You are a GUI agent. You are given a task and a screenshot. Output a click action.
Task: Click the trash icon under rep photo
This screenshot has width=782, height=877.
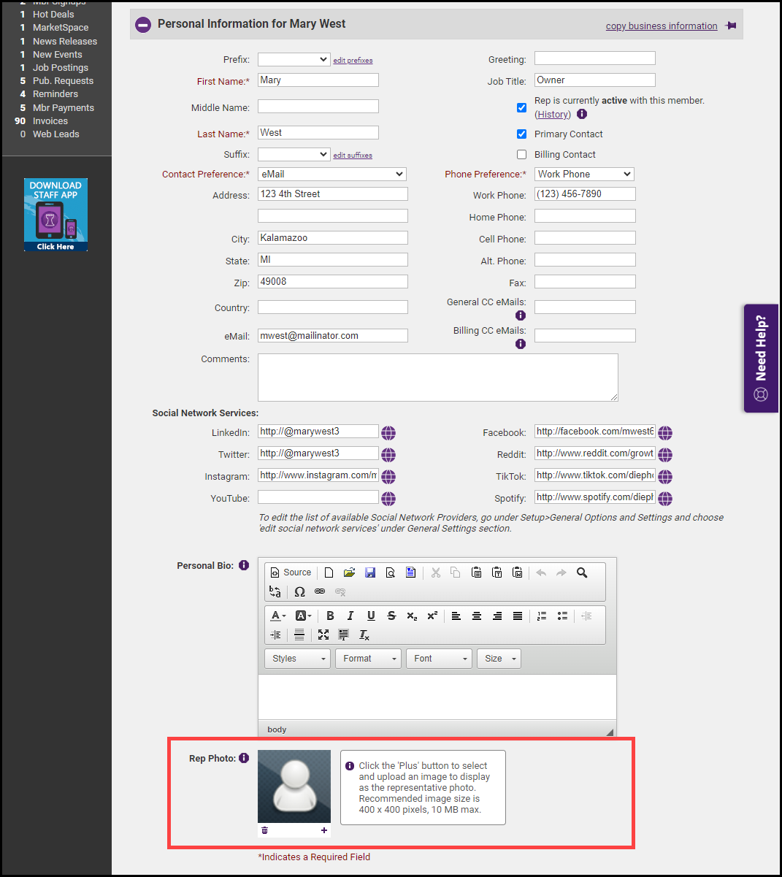pyautogui.click(x=264, y=830)
